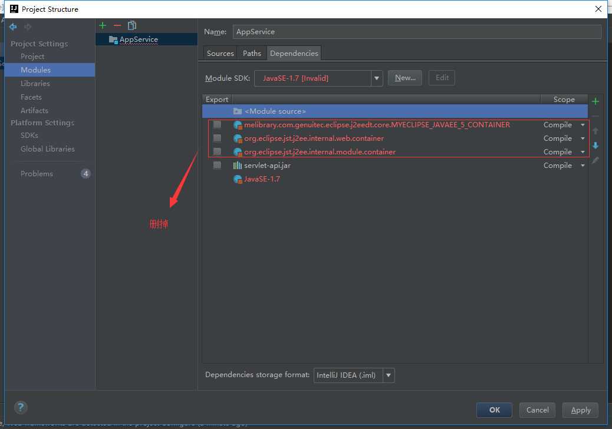This screenshot has height=429, width=612.
Task: Remove selected module with red minus
Action: 117,26
